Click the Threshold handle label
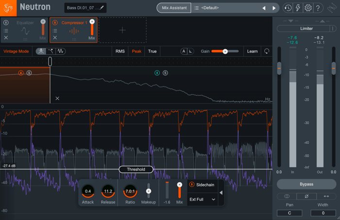 coord(136,169)
